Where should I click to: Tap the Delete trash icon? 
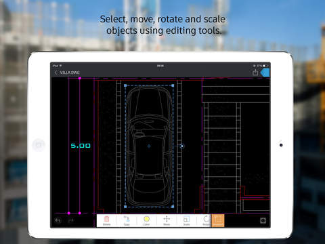point(106,220)
